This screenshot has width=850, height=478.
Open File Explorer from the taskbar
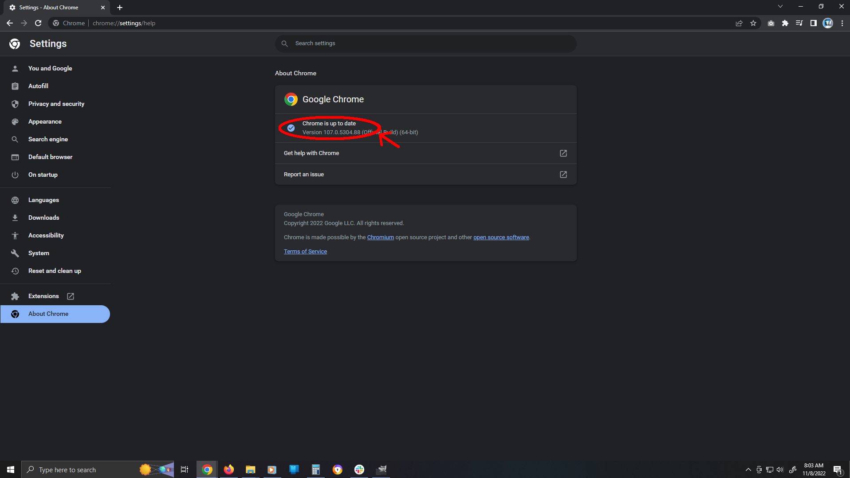tap(251, 470)
